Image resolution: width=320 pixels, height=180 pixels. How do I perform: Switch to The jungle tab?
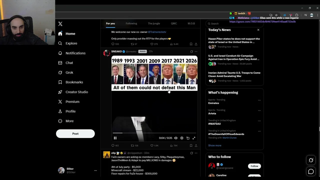pos(154,23)
